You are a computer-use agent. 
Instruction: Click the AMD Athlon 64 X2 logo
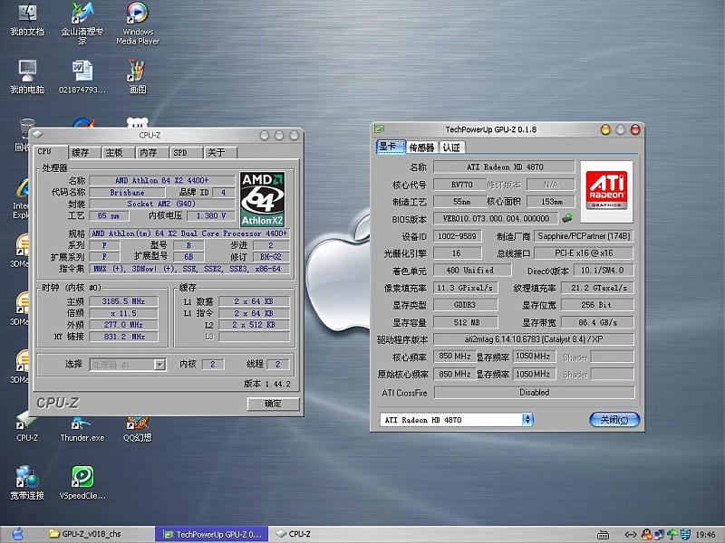[263, 199]
